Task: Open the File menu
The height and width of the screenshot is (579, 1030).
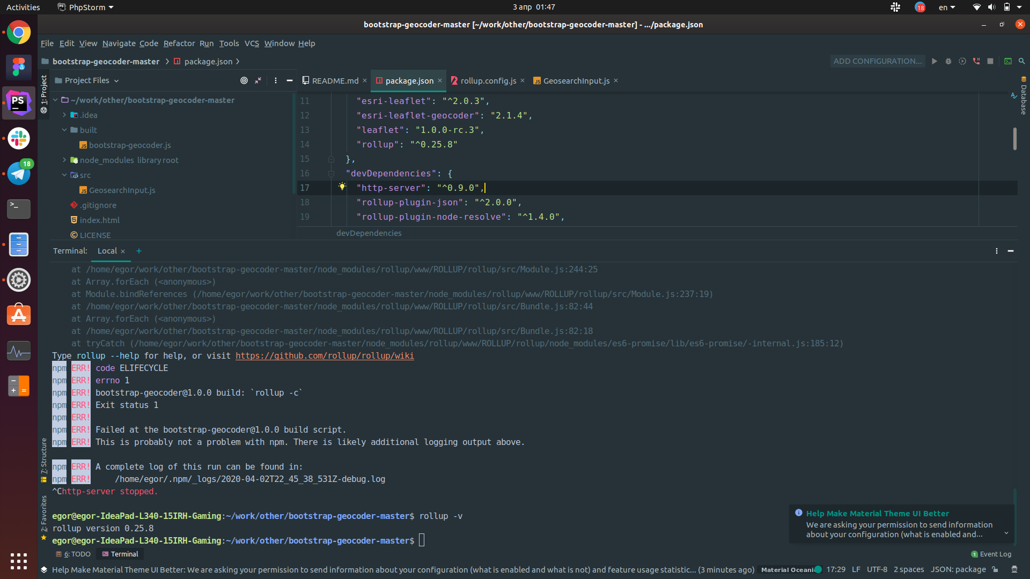Action: point(47,43)
